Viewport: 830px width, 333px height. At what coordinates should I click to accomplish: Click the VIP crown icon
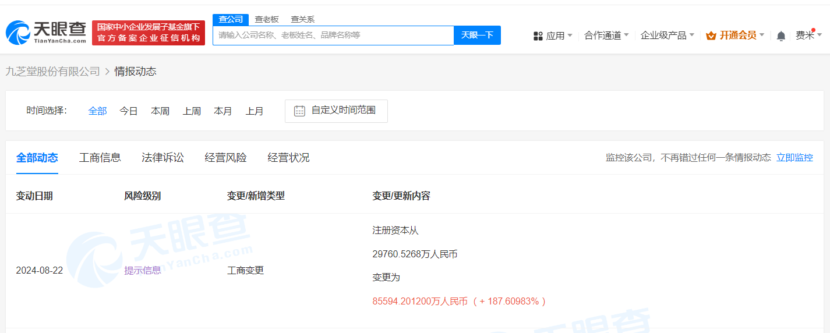711,36
